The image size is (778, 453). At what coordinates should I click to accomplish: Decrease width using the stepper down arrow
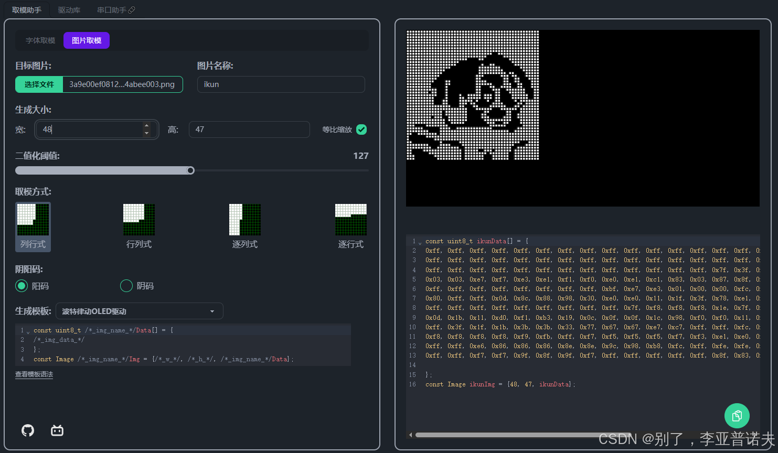tap(146, 133)
